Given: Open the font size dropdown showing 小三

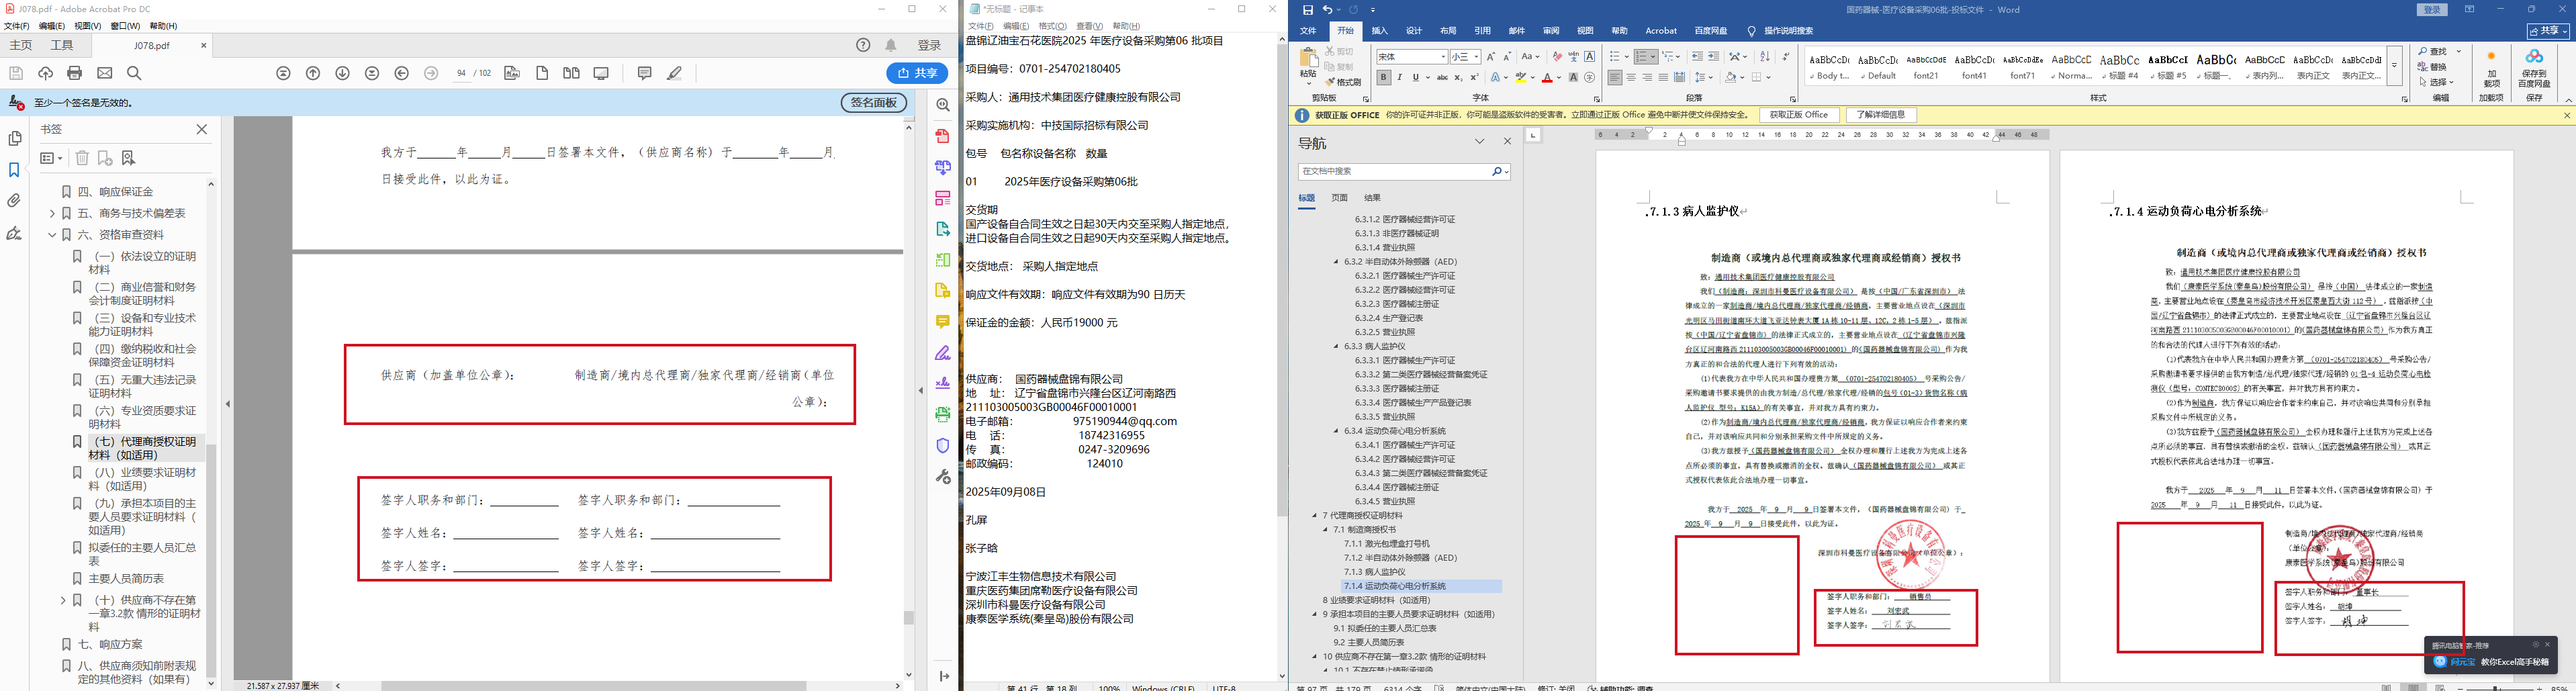Looking at the screenshot, I should pos(1476,57).
